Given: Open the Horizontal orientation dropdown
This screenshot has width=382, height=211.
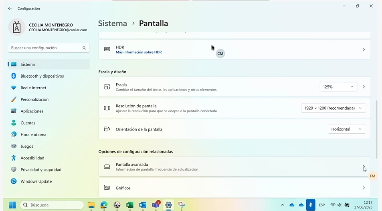Looking at the screenshot, I should pyautogui.click(x=347, y=129).
